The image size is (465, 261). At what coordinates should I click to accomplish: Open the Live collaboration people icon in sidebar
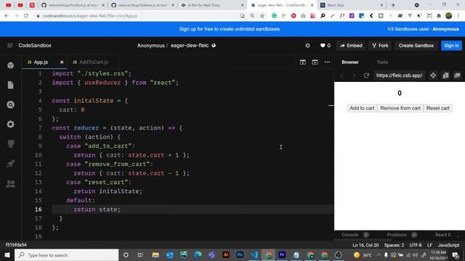[11, 183]
